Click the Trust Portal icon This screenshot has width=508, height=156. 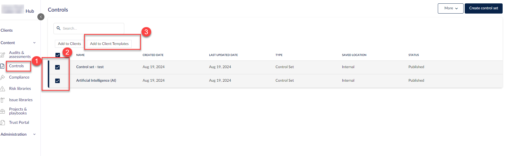tap(3, 123)
